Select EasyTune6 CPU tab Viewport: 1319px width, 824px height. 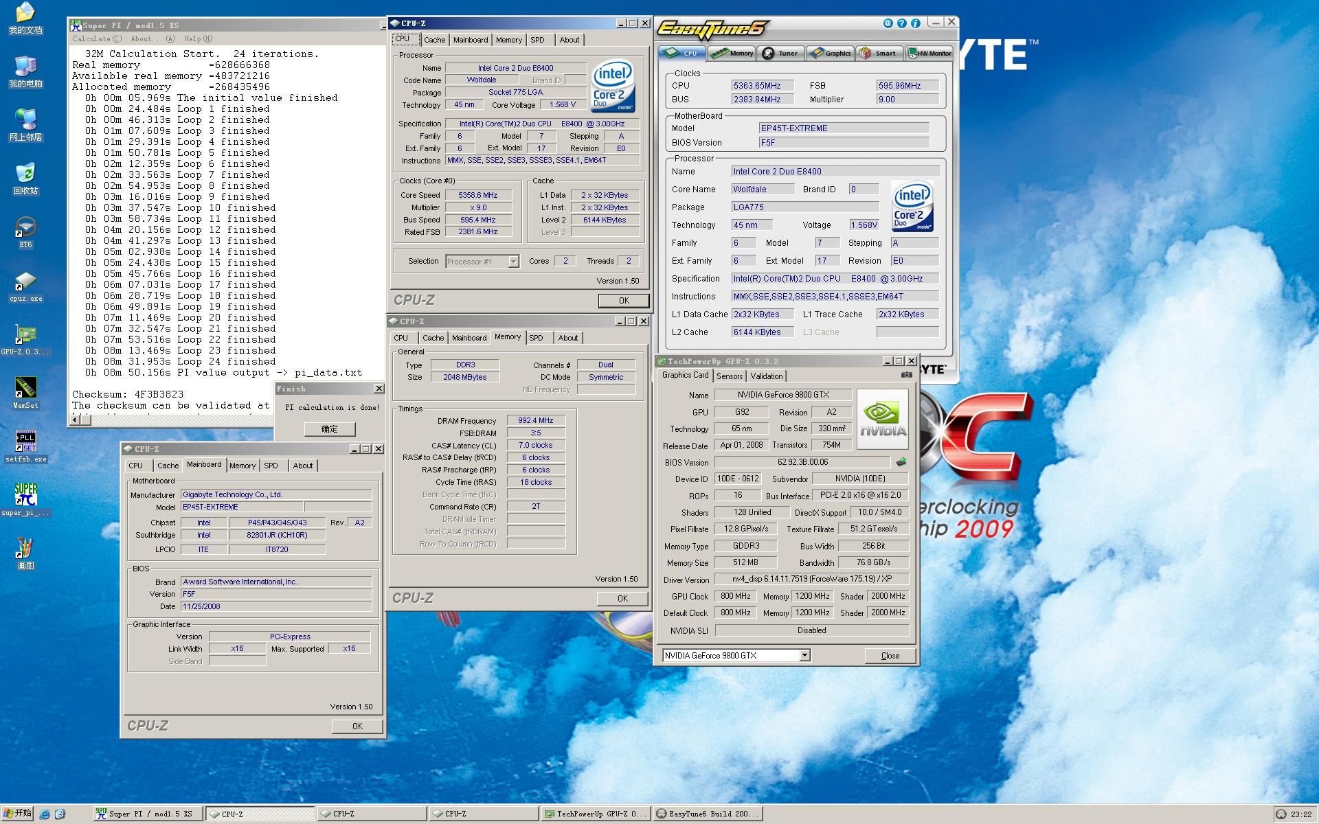[682, 53]
